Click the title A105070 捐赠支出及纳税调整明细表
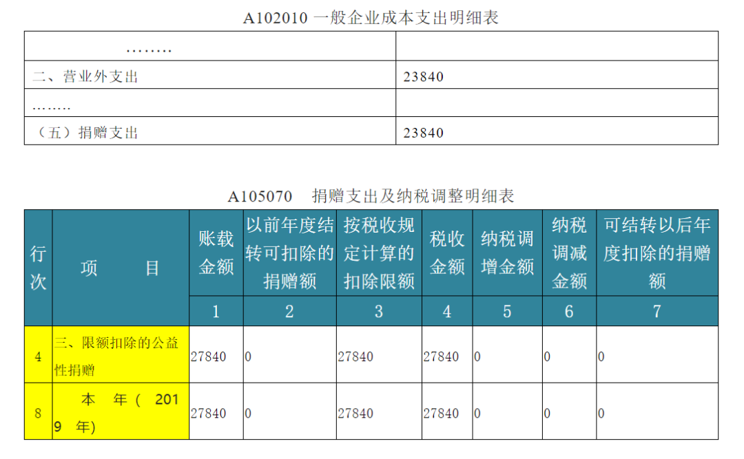 tap(371, 196)
